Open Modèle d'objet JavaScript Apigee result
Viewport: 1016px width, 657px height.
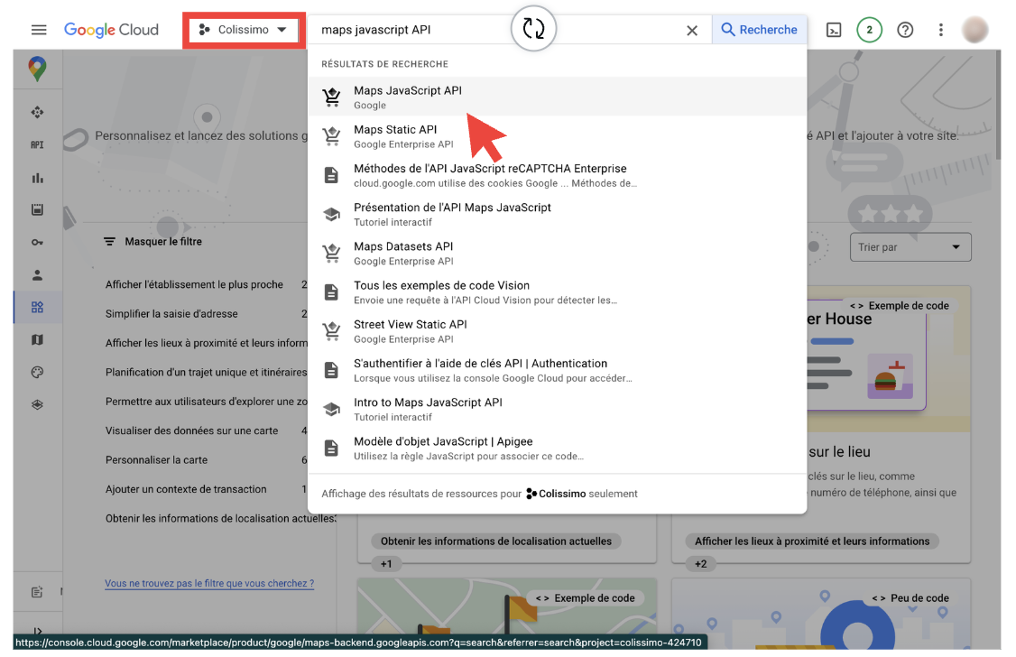point(558,448)
